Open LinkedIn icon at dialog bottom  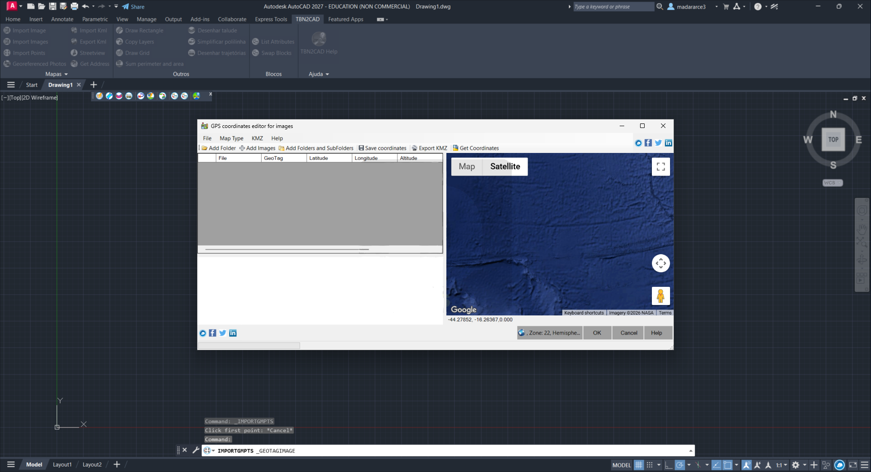coord(233,333)
